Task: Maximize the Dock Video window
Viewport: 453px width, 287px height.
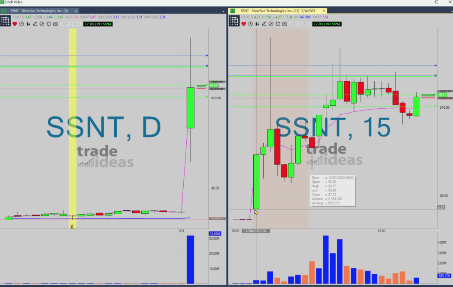Action: (437, 2)
